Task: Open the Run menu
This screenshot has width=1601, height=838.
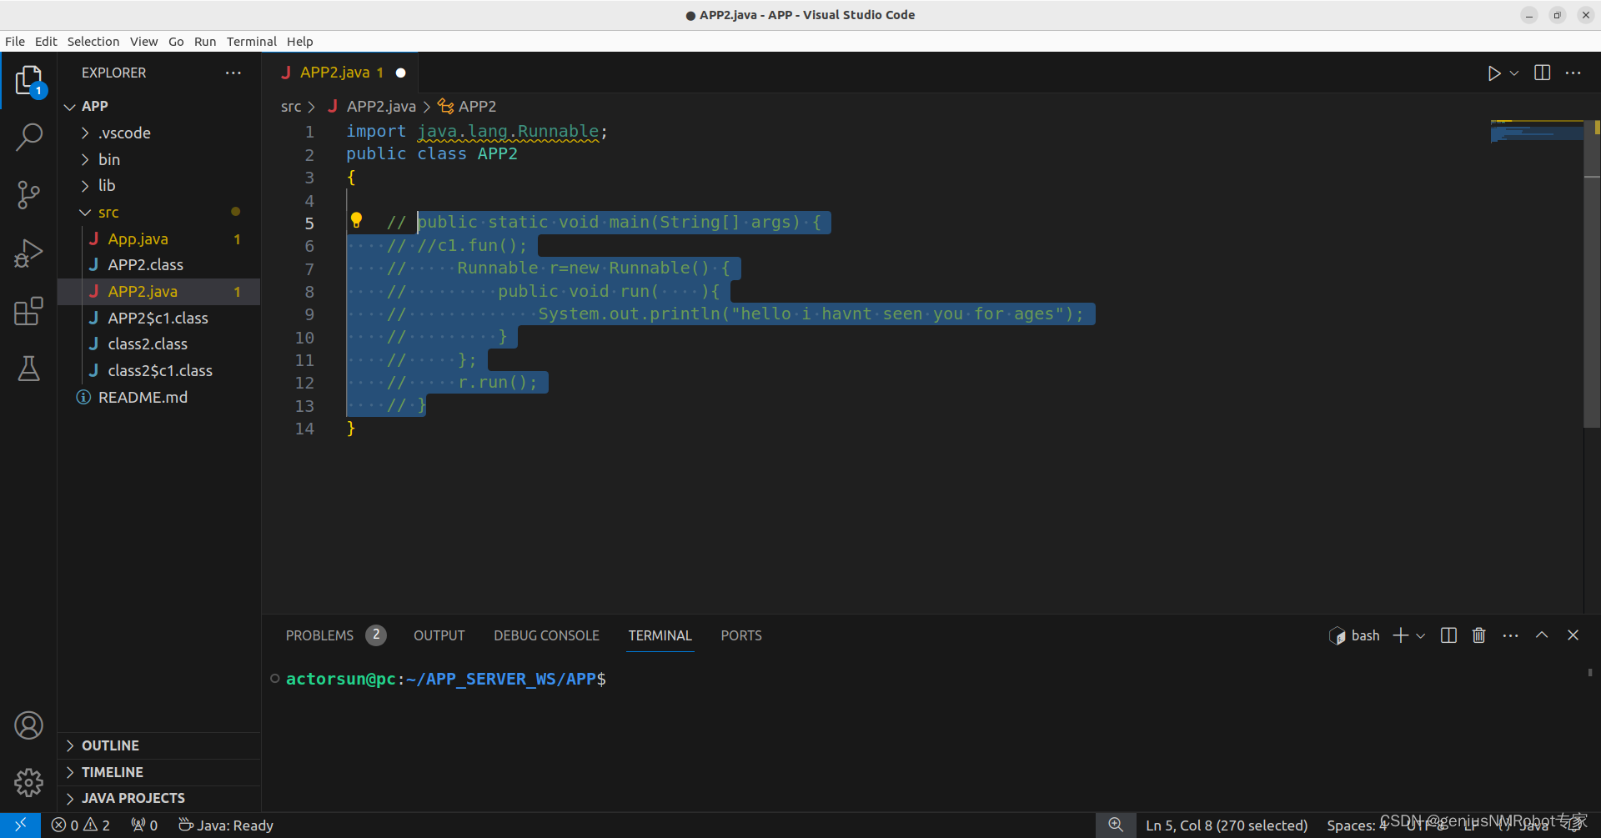Action: coord(205,41)
